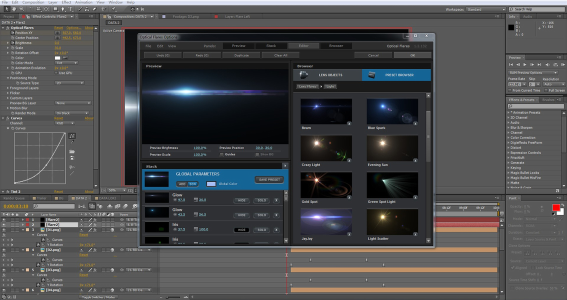
Task: Open the Render Mode On Black dropdown
Action: 71,113
